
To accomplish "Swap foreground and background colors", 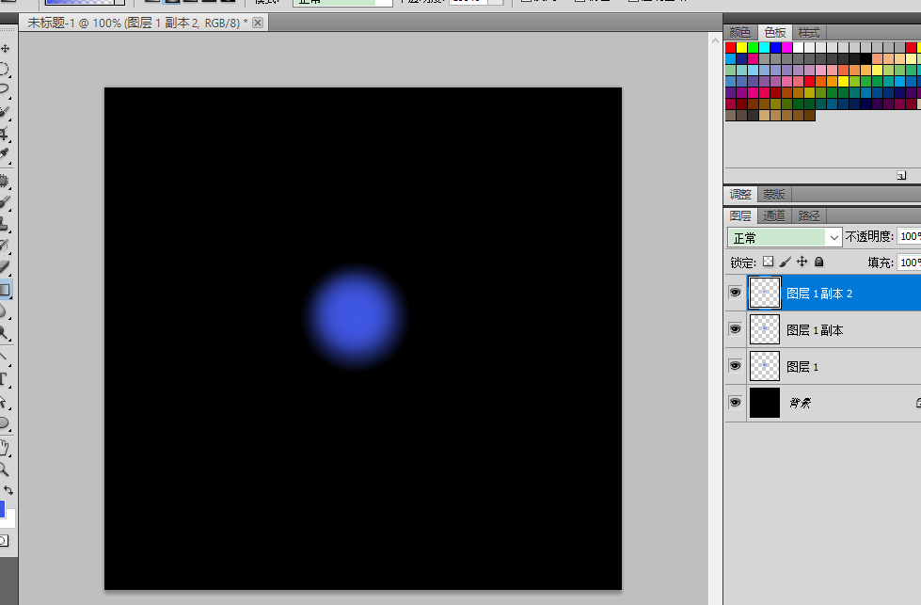I will pos(8,490).
